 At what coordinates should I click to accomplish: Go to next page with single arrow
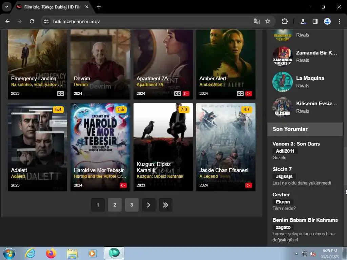click(148, 205)
